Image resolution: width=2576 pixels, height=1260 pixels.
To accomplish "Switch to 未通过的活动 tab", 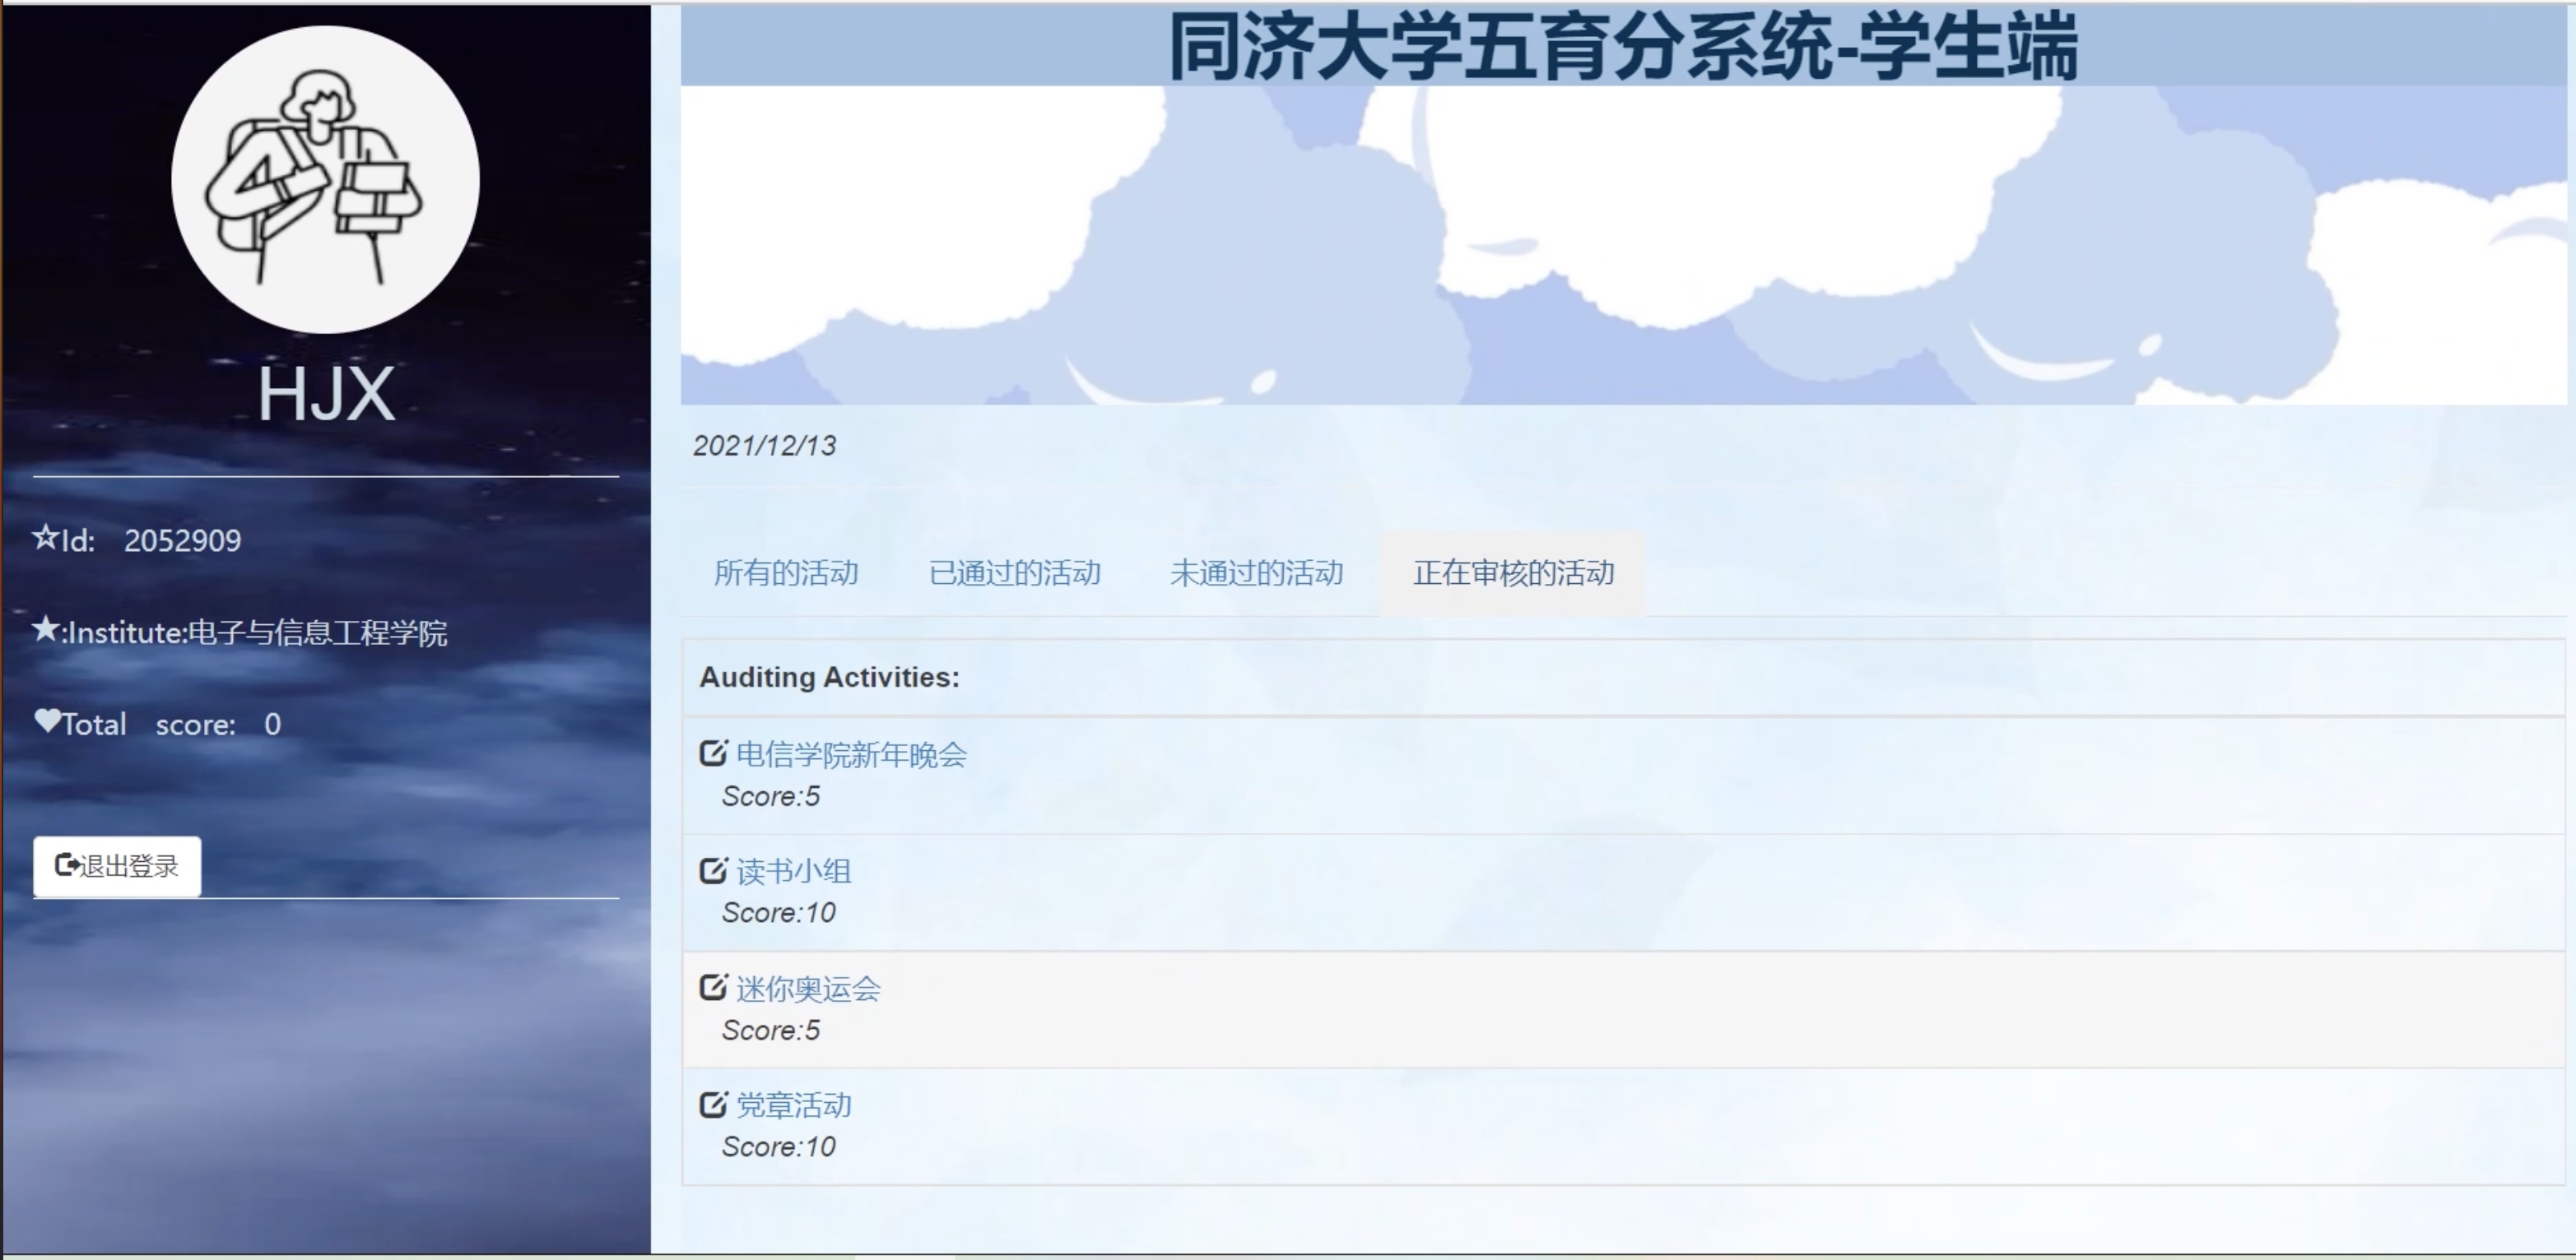I will click(x=1257, y=573).
